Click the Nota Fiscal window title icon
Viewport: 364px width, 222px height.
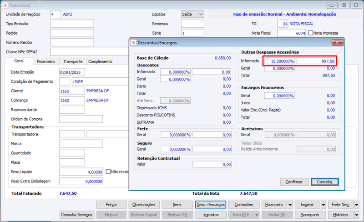[5, 5]
